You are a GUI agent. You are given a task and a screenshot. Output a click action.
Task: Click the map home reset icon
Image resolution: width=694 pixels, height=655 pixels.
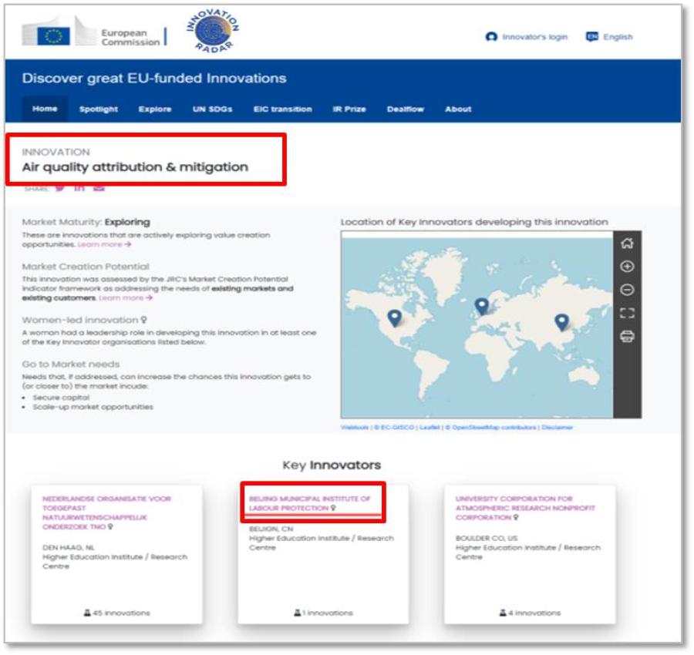point(627,244)
